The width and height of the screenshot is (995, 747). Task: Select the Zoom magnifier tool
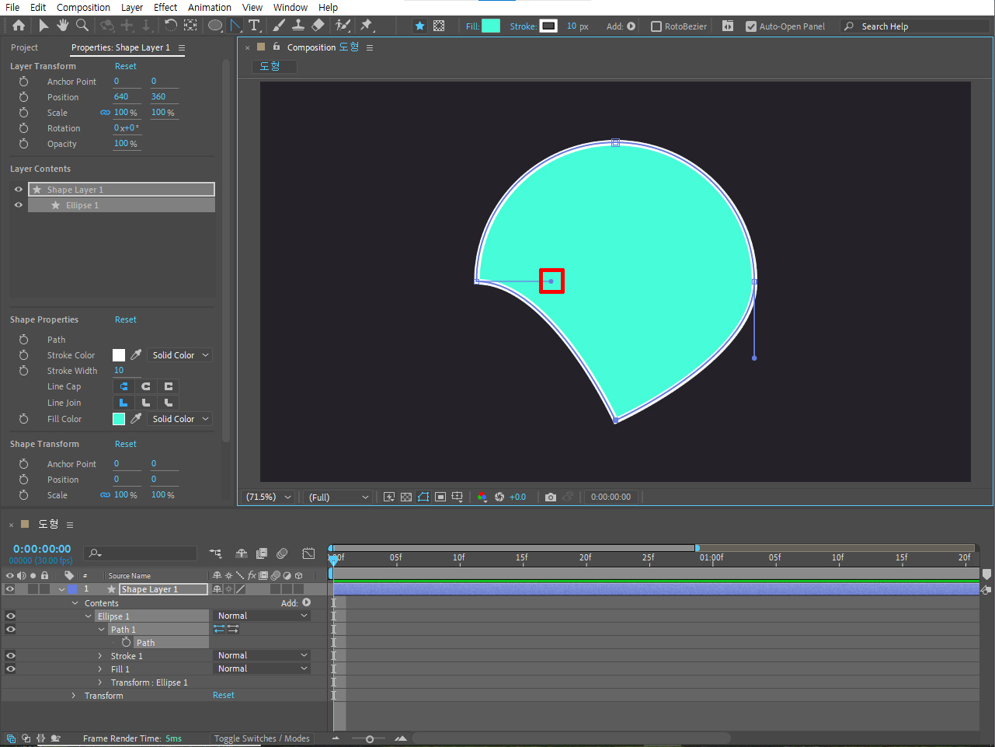(x=82, y=26)
